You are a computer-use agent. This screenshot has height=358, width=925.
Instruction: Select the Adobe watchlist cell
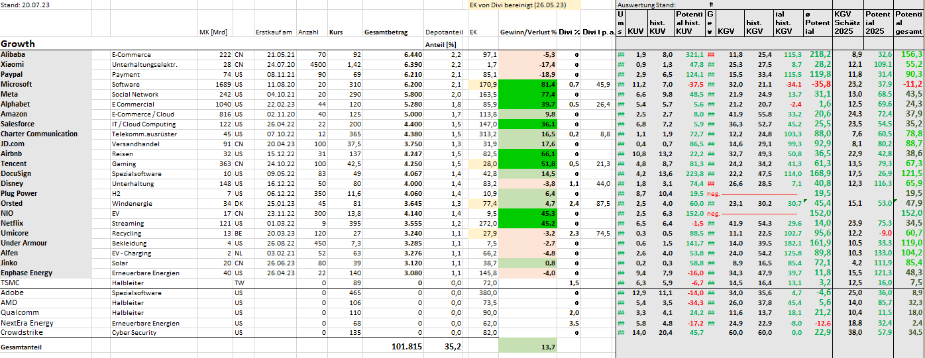point(46,292)
